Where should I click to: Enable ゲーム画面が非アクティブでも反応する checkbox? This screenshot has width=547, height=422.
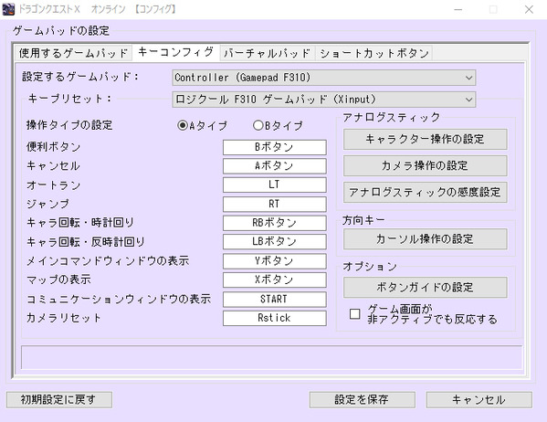[x=355, y=314]
